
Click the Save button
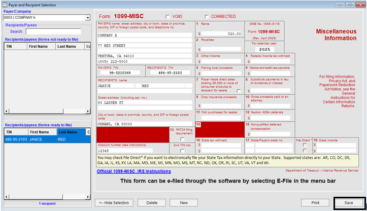pos(349,202)
